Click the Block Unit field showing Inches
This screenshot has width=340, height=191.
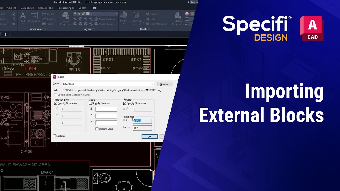pos(142,121)
